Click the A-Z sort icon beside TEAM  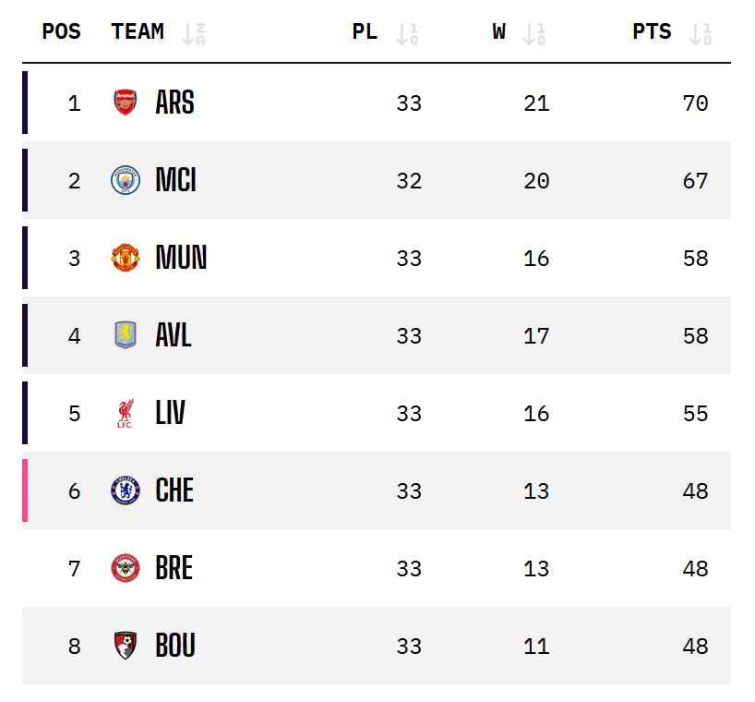pos(192,30)
